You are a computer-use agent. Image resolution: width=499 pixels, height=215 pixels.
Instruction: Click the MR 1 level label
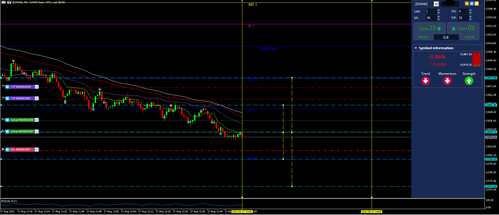[x=253, y=5]
